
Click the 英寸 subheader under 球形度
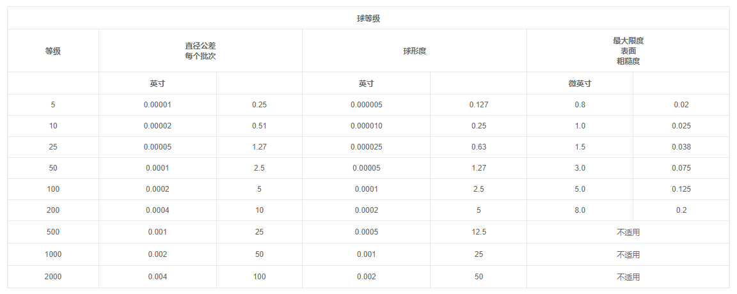pos(367,84)
